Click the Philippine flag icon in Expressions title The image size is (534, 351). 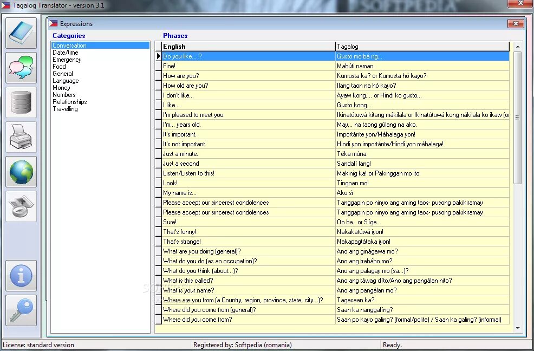click(54, 23)
